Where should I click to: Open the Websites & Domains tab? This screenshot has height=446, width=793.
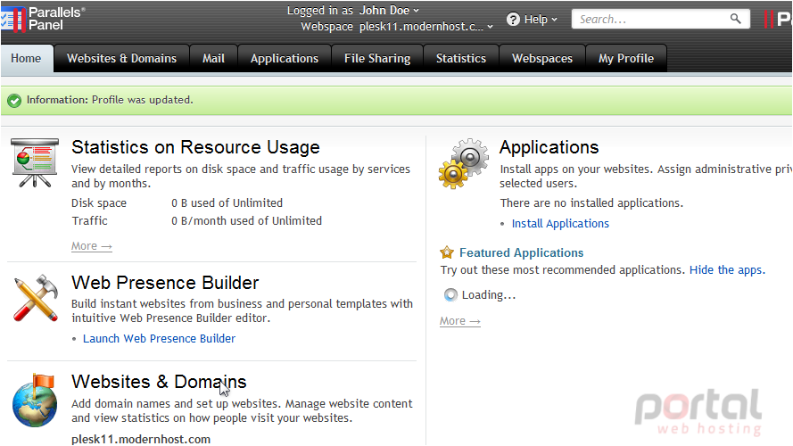point(121,58)
